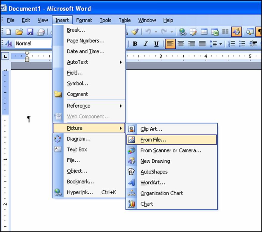Select AutoShapes submenu entry
The height and width of the screenshot is (232, 262).
[171, 172]
